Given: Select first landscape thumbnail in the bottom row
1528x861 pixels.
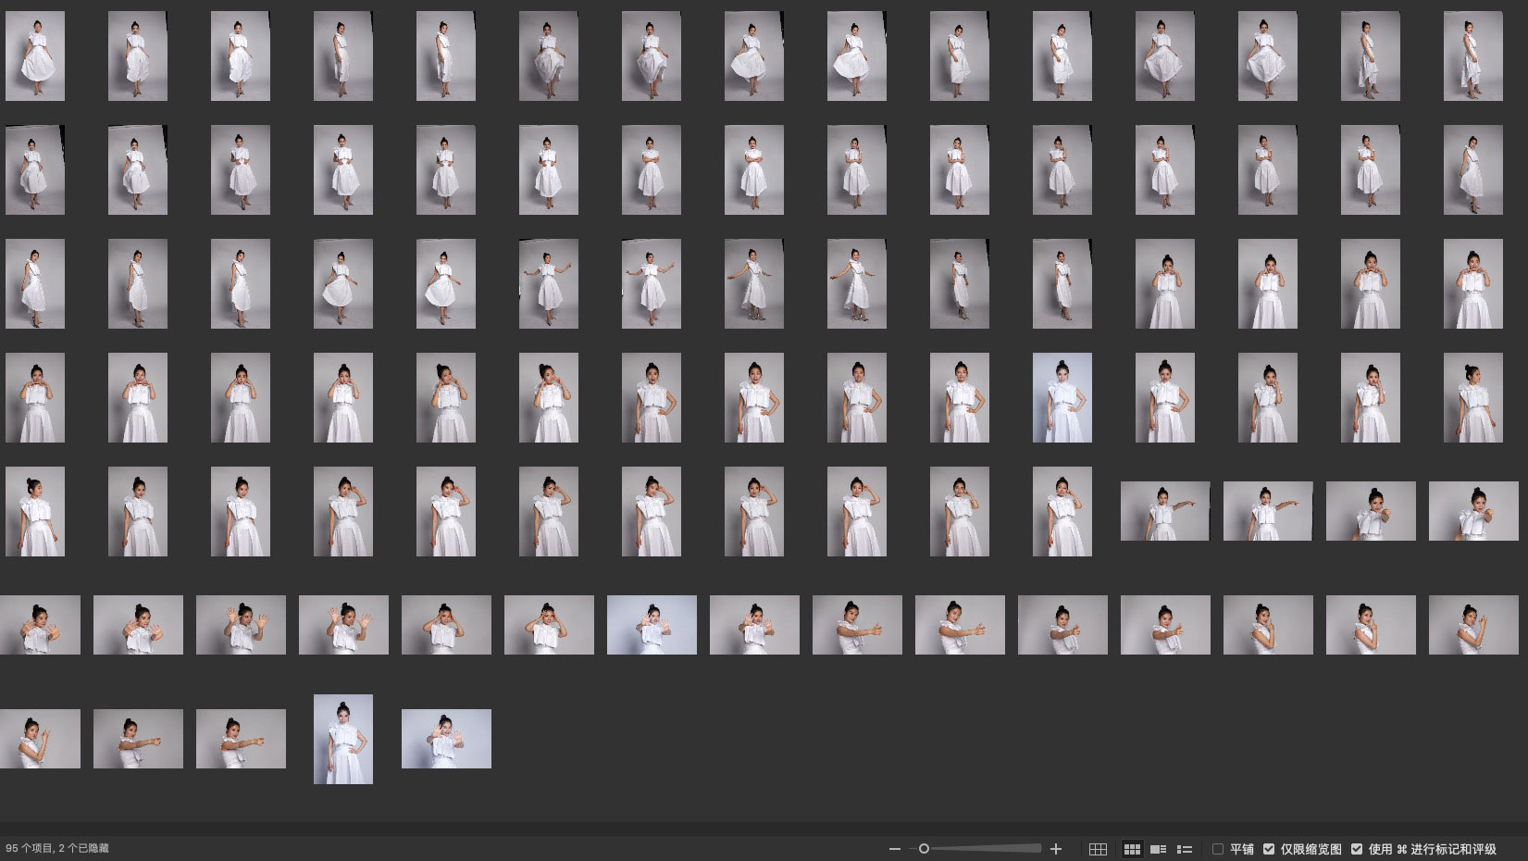Looking at the screenshot, I should click(40, 739).
